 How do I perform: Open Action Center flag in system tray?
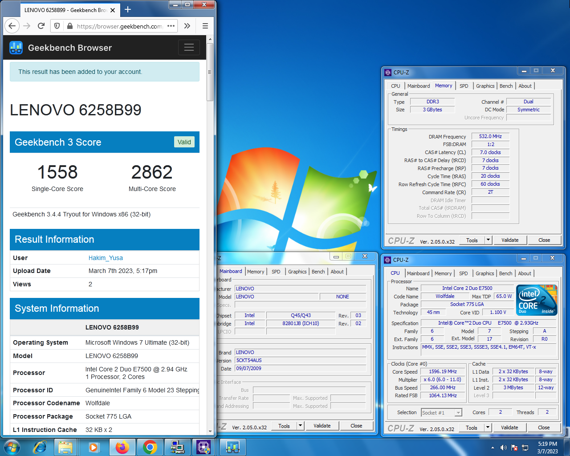coord(514,448)
